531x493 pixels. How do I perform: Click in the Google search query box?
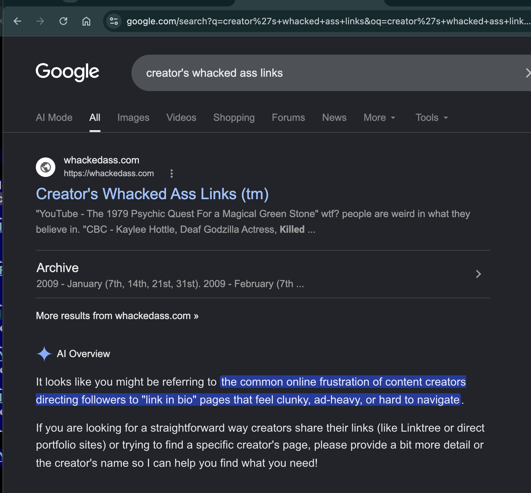(x=329, y=73)
